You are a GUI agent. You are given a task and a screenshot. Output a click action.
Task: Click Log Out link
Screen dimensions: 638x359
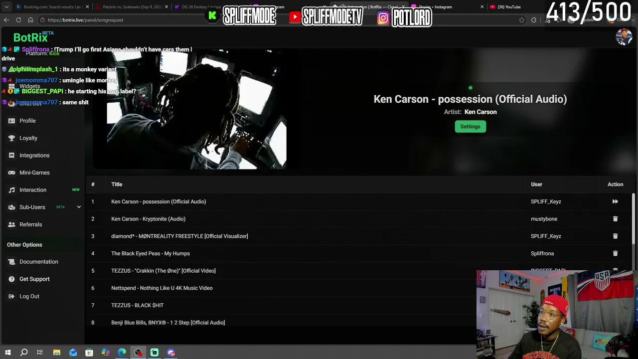click(x=29, y=296)
